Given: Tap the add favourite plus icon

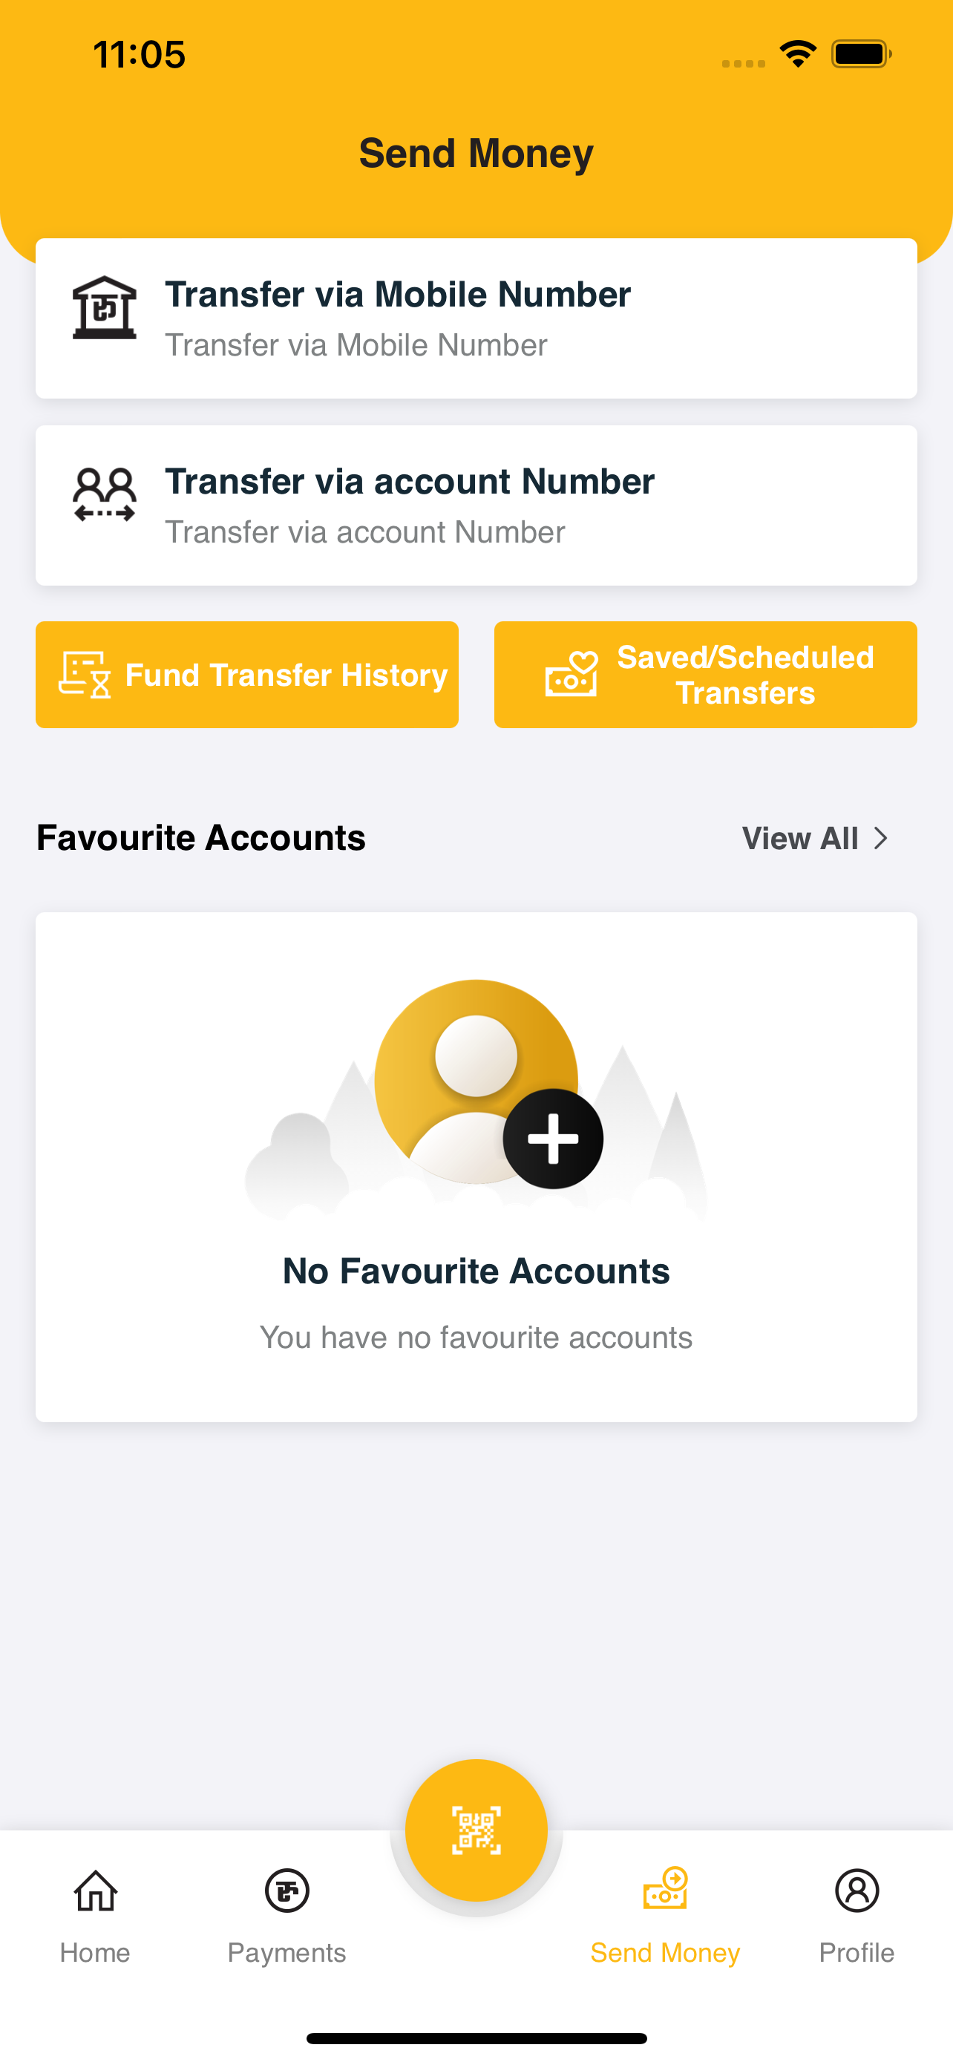Looking at the screenshot, I should pyautogui.click(x=553, y=1139).
